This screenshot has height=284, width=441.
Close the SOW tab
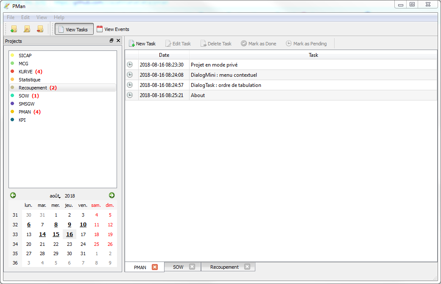[x=192, y=267]
